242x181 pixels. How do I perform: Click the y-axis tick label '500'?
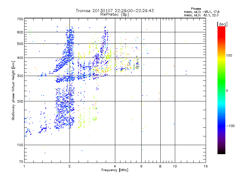(20, 44)
